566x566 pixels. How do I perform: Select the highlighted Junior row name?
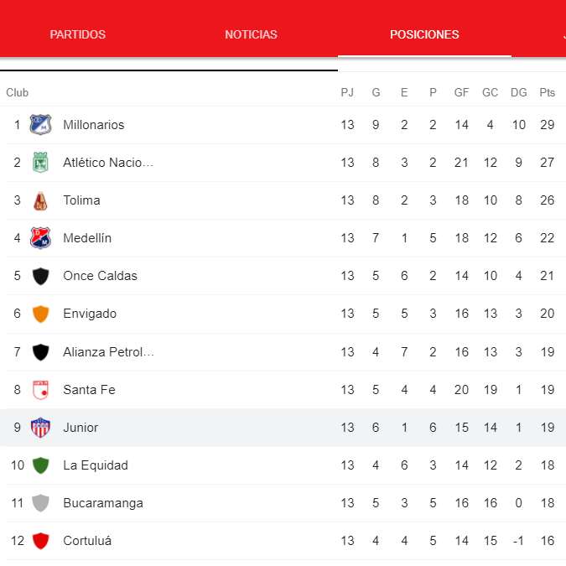click(80, 428)
